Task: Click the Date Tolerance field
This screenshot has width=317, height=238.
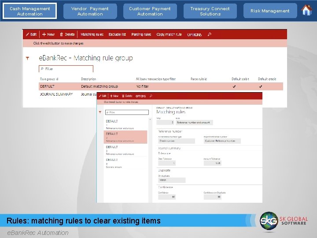Action: (167, 163)
